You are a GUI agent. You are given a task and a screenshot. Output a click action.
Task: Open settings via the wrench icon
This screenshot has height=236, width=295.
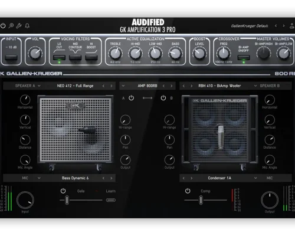coord(19,25)
